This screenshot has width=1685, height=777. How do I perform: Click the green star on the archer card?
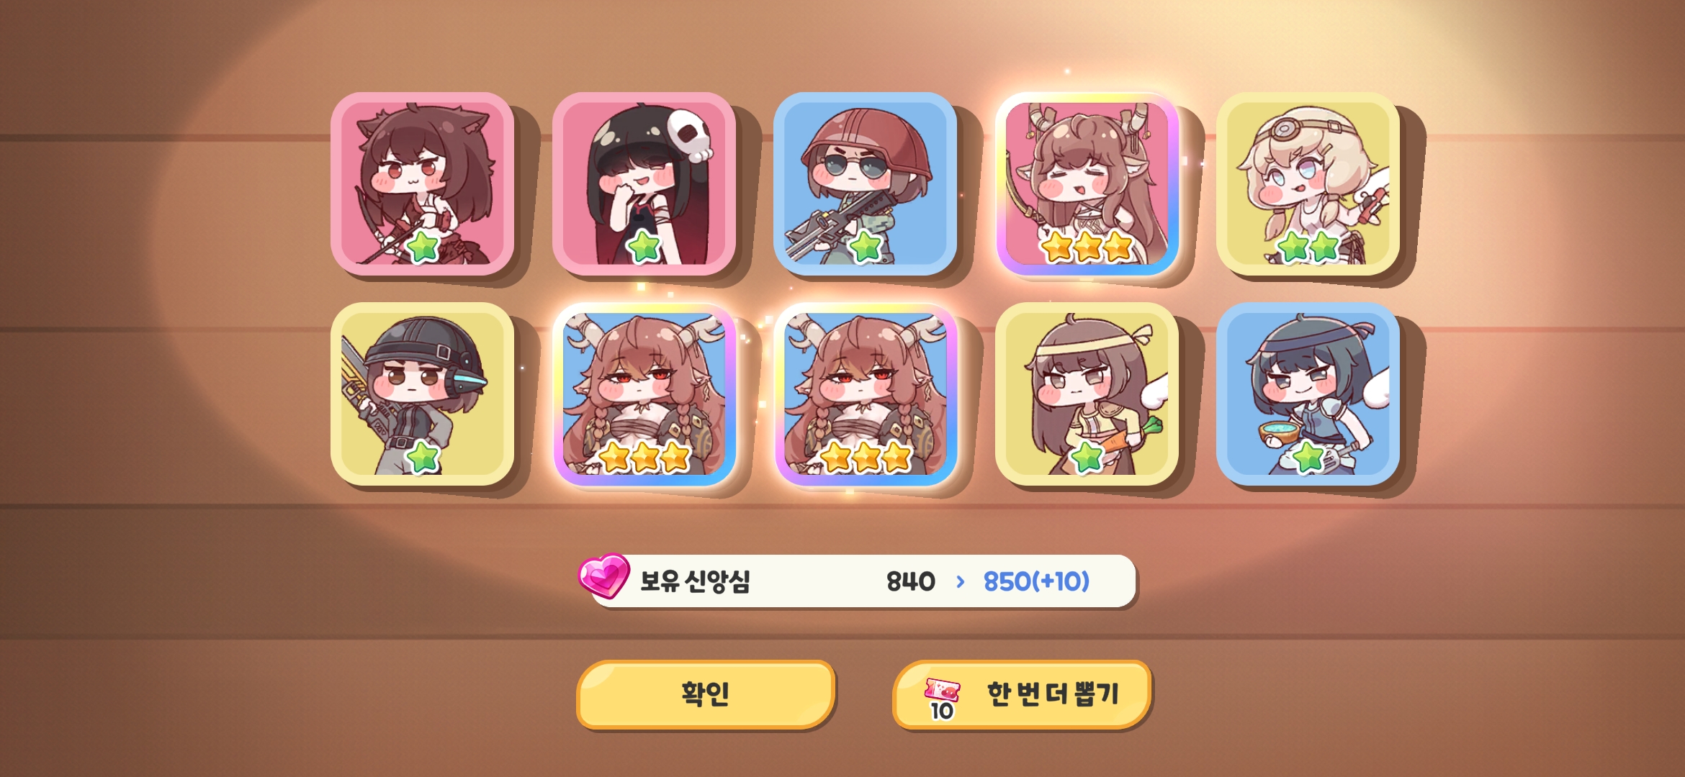[x=423, y=247]
